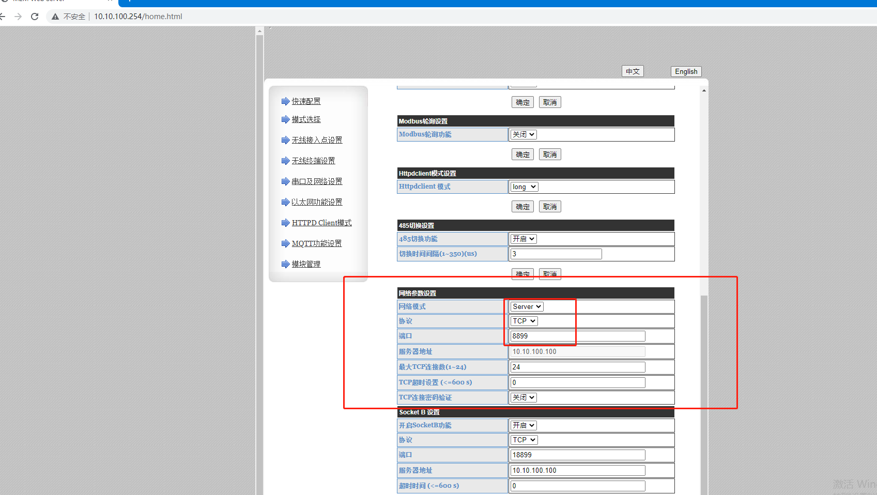Image resolution: width=877 pixels, height=495 pixels.
Task: Click the arrow icon beside MQTT功能设置
Action: pos(285,243)
